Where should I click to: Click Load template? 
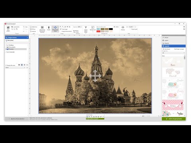pos(16,27)
